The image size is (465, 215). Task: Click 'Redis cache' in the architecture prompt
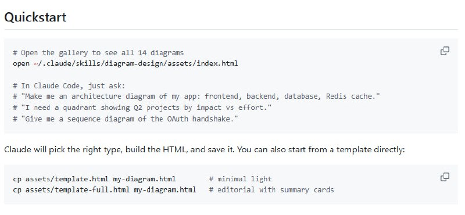[353, 96]
